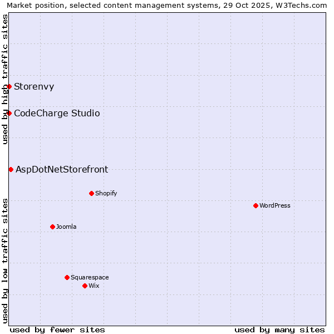Click the chart title mentioning W3Techs.com
Screen dimensions: 334x334
167,5
